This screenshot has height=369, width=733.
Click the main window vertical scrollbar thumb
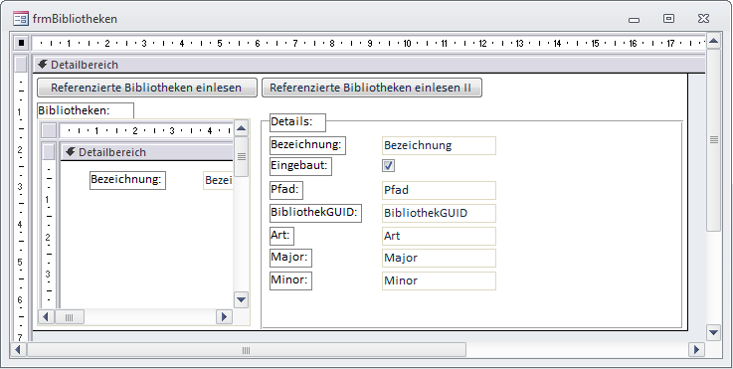tap(713, 140)
